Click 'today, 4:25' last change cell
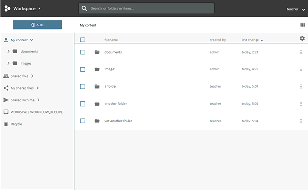 [x=250, y=69]
